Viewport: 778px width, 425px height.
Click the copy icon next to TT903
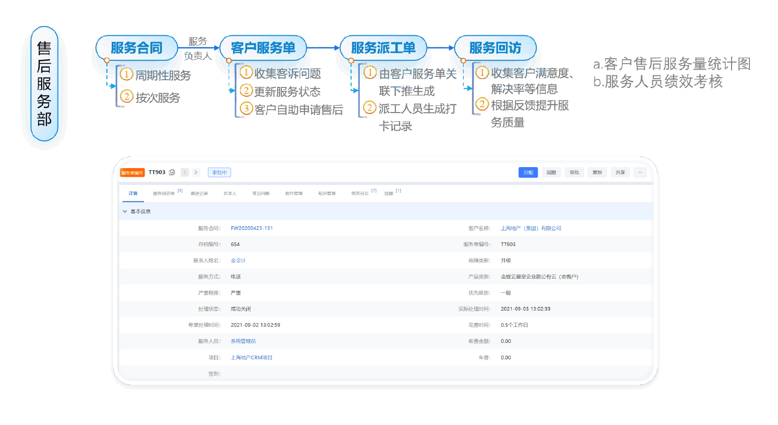click(x=172, y=172)
